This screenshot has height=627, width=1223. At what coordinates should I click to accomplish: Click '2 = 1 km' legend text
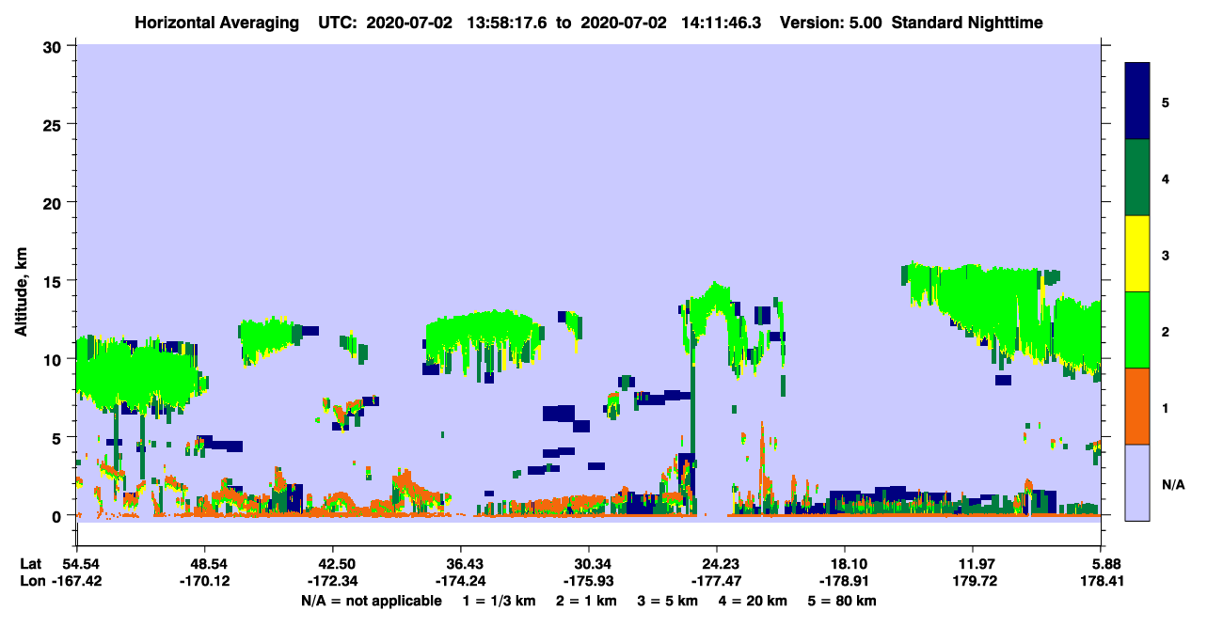(587, 600)
